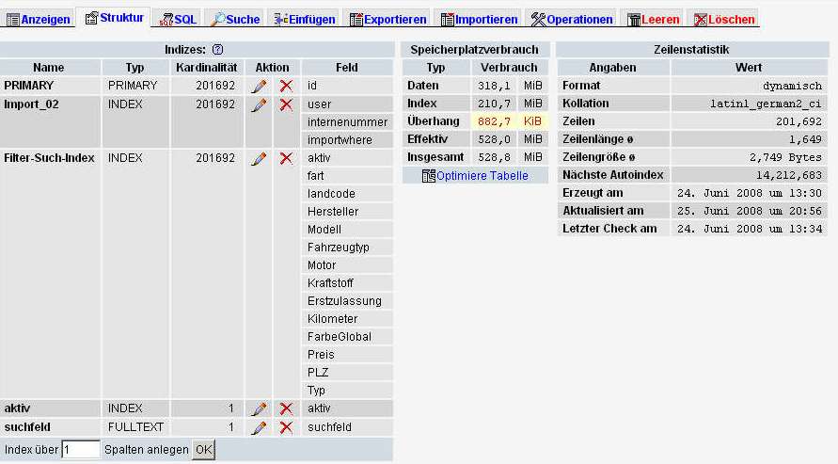Switch to the SQL tab

click(x=178, y=19)
